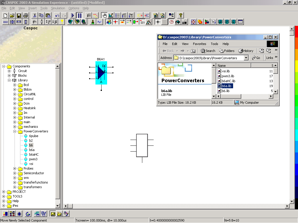
Task: Click the yellow IC arrow export icon
Action: pos(140,15)
